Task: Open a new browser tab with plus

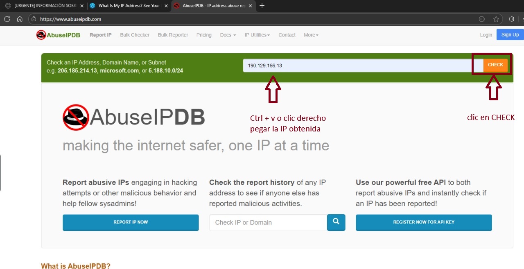Action: point(262,6)
